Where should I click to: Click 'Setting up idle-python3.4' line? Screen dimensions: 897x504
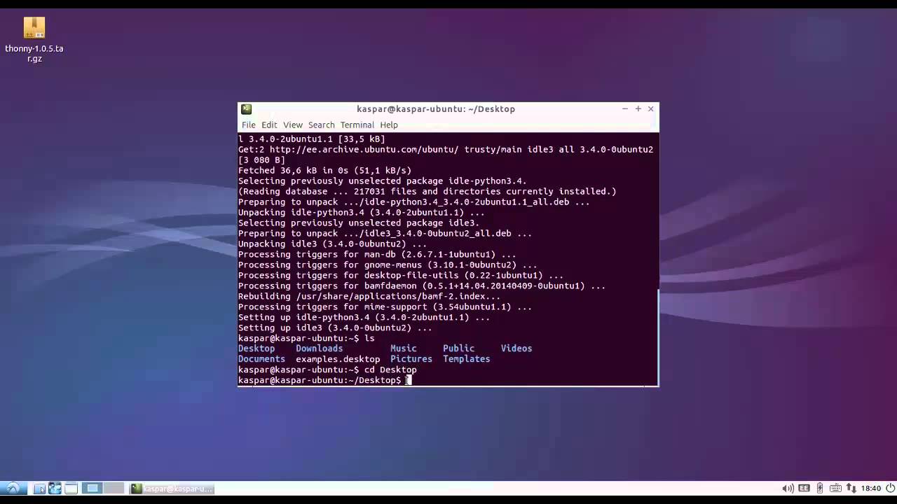[364, 318]
